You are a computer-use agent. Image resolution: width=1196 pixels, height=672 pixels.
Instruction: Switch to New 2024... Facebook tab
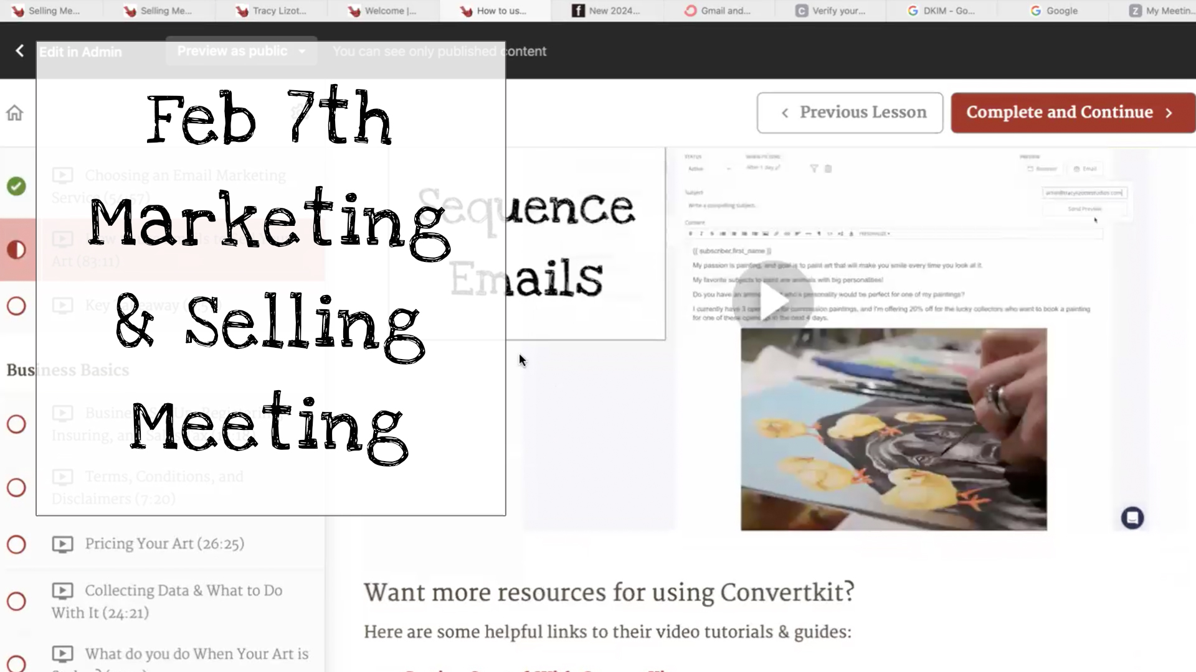point(607,11)
